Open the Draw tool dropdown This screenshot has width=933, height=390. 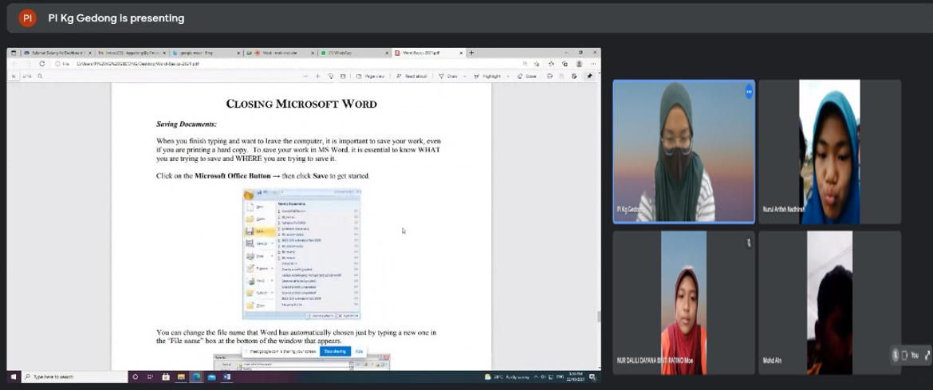(465, 77)
